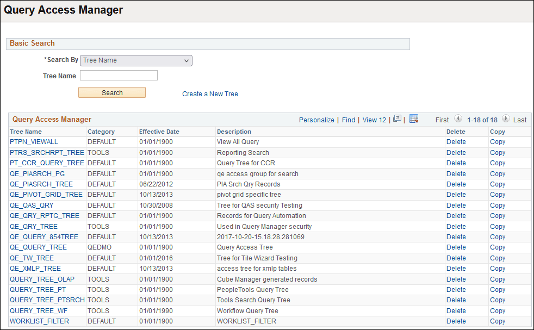Jump to the First page of results
The image size is (534, 330).
[442, 120]
